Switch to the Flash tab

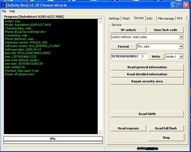click(126, 18)
